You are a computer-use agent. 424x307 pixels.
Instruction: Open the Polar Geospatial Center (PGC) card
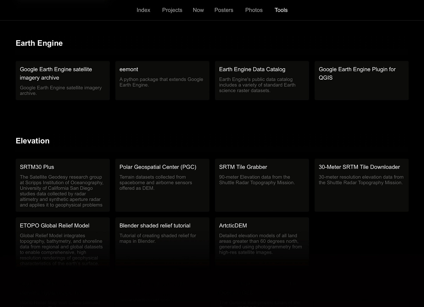point(162,185)
